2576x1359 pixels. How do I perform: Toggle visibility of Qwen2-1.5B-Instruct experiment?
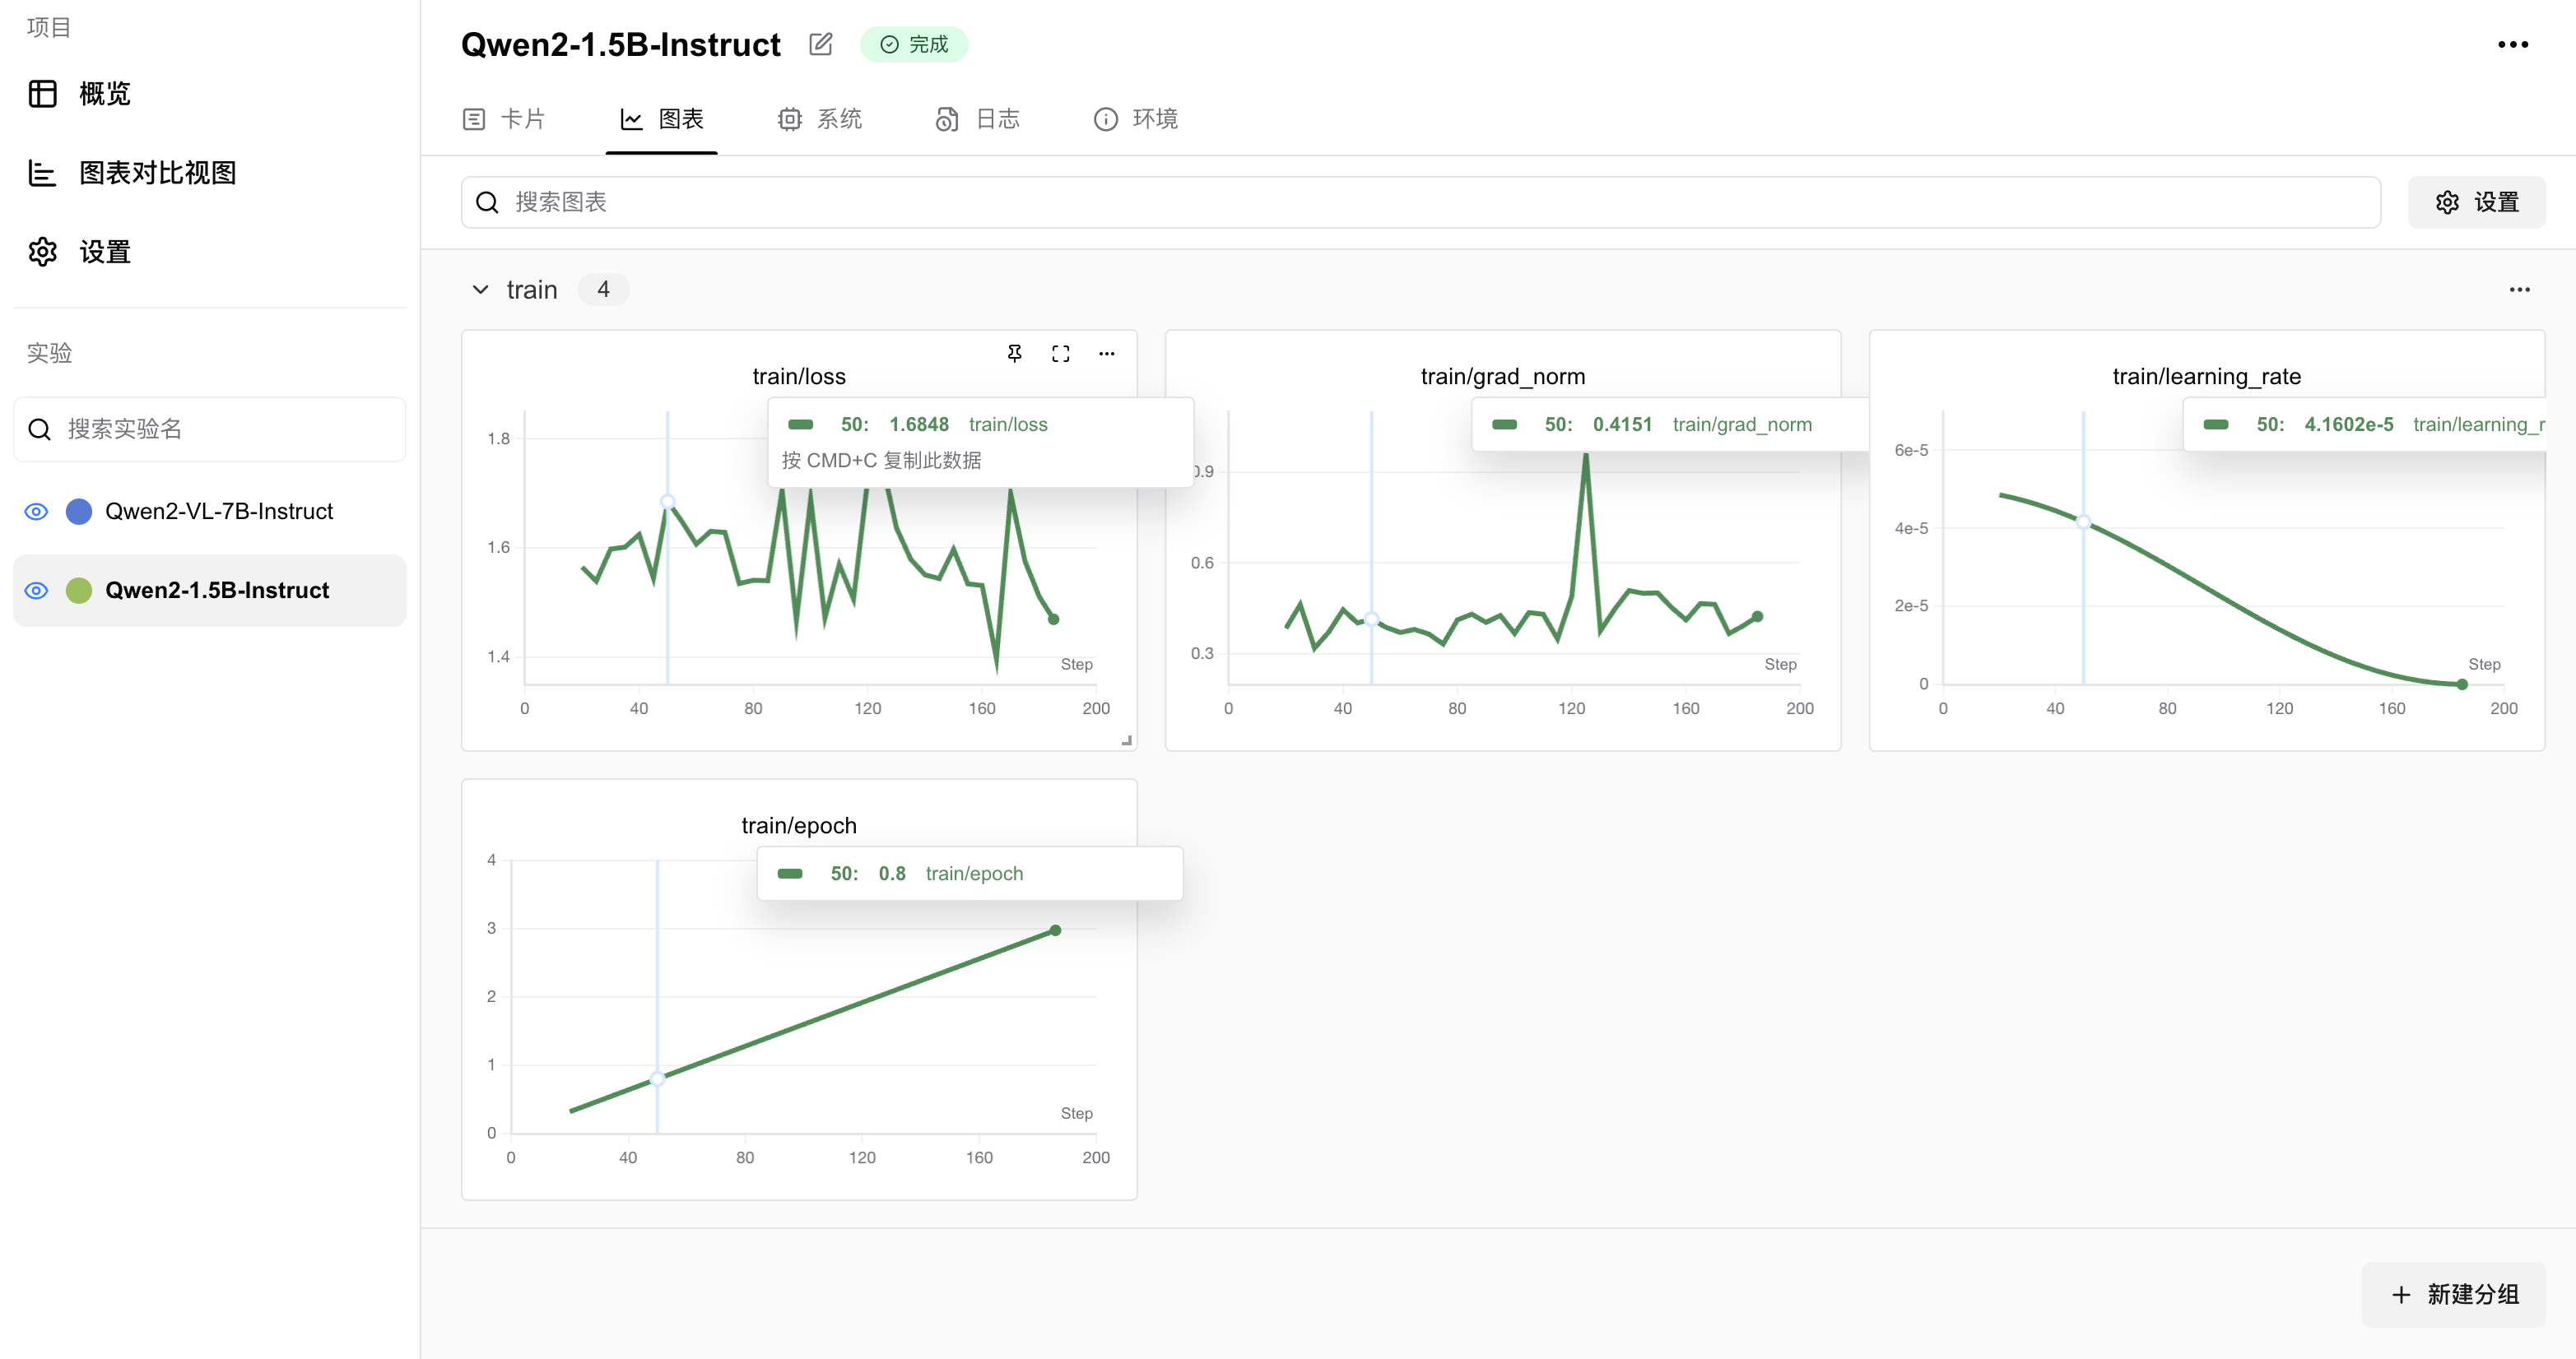[x=36, y=591]
